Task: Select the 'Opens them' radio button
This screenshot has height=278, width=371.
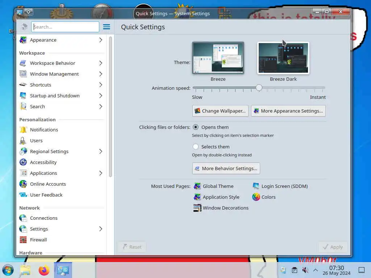Action: (x=196, y=127)
